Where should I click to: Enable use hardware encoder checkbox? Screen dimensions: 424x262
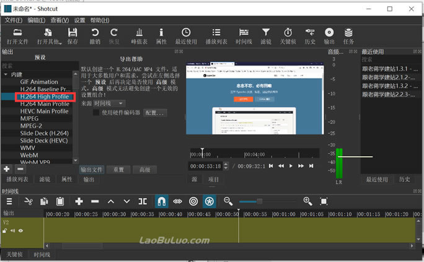pos(96,113)
